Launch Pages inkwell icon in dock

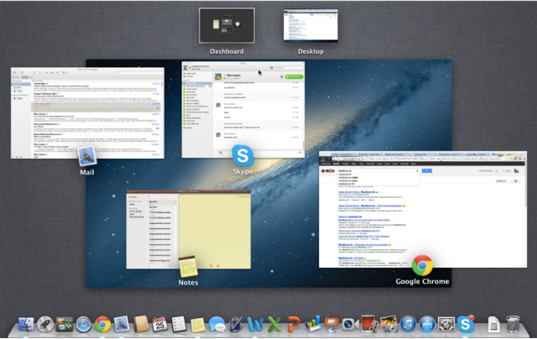[236, 324]
